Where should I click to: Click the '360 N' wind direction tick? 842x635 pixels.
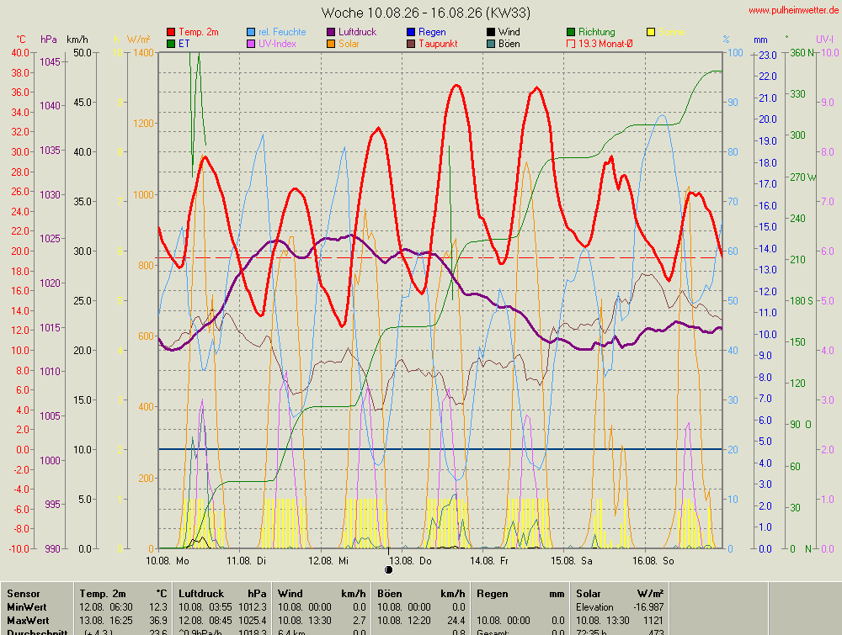802,52
